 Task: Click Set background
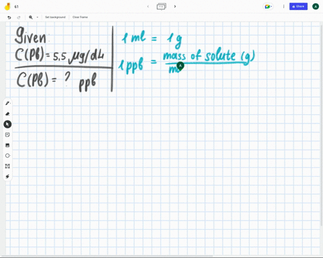(55, 17)
